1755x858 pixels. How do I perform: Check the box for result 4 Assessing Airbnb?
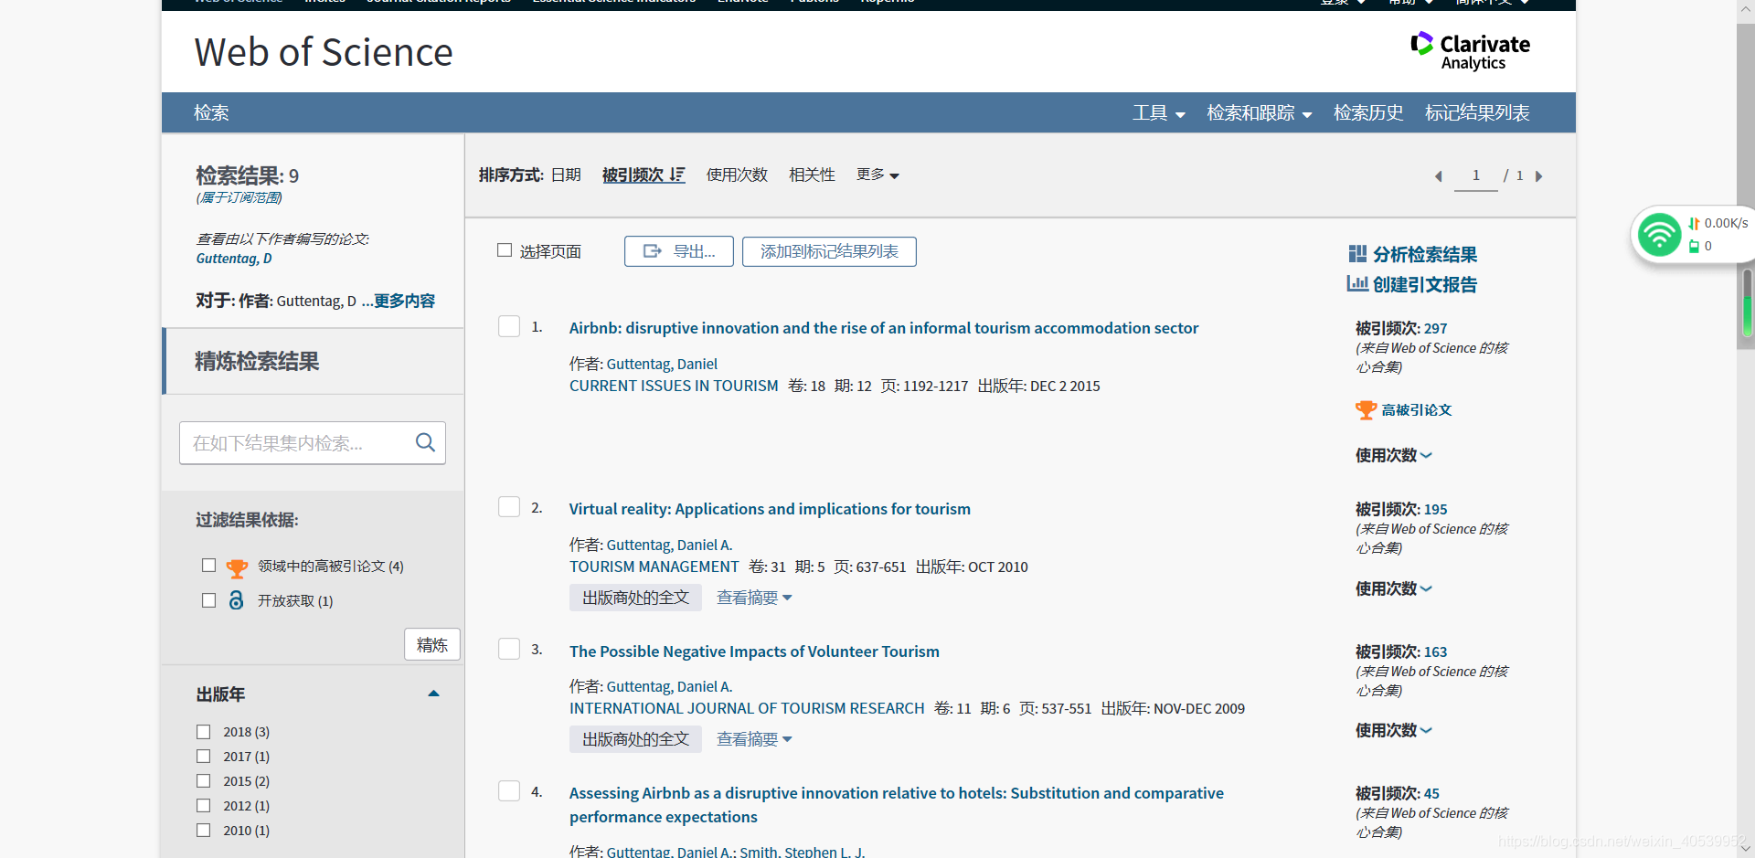509,791
